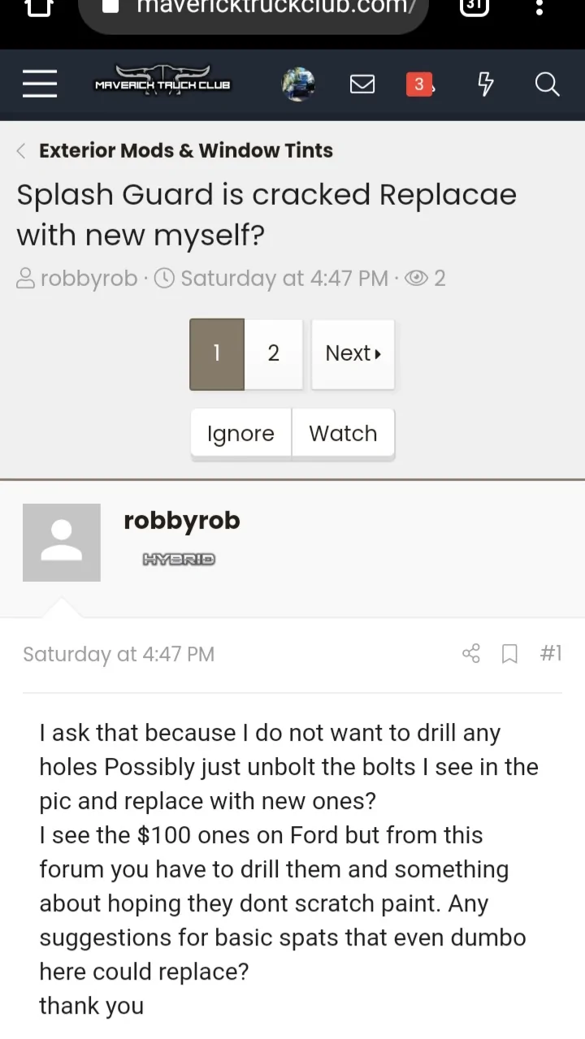Open the What's New lightning icon
Screen dimensions: 585x1039
[x=485, y=84]
